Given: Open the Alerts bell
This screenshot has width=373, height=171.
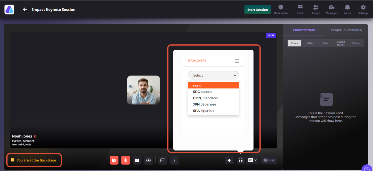Looking at the screenshot, I should pos(348,10).
